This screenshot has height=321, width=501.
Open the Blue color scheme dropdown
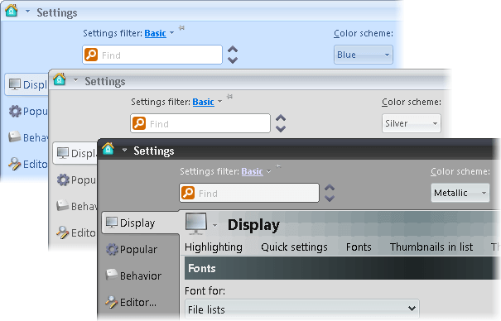coord(364,55)
